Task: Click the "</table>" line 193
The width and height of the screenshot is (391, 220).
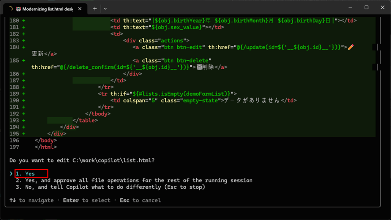Action: (85, 120)
